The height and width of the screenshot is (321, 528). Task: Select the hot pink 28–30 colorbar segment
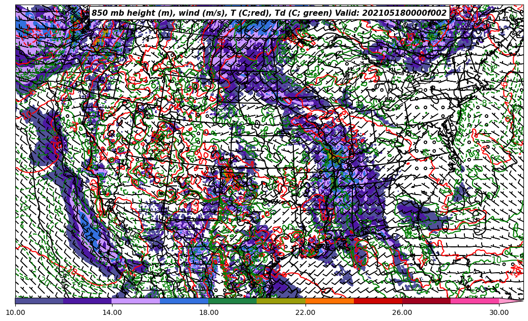[x=475, y=301]
